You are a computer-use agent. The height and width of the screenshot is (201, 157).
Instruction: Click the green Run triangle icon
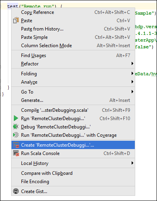coord(16,118)
